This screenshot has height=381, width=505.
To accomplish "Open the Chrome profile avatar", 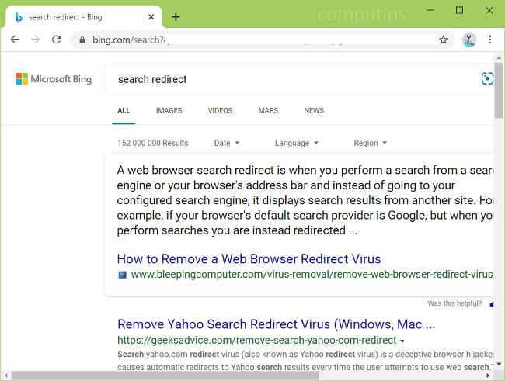I will 469,40.
